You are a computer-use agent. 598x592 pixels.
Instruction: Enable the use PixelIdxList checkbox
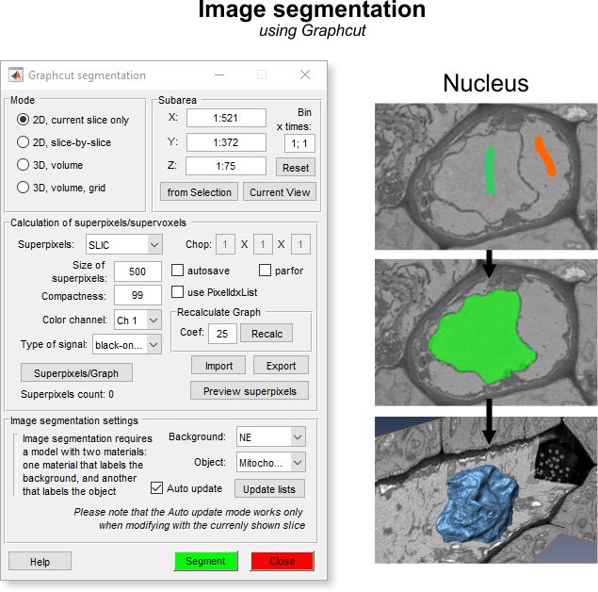point(178,292)
